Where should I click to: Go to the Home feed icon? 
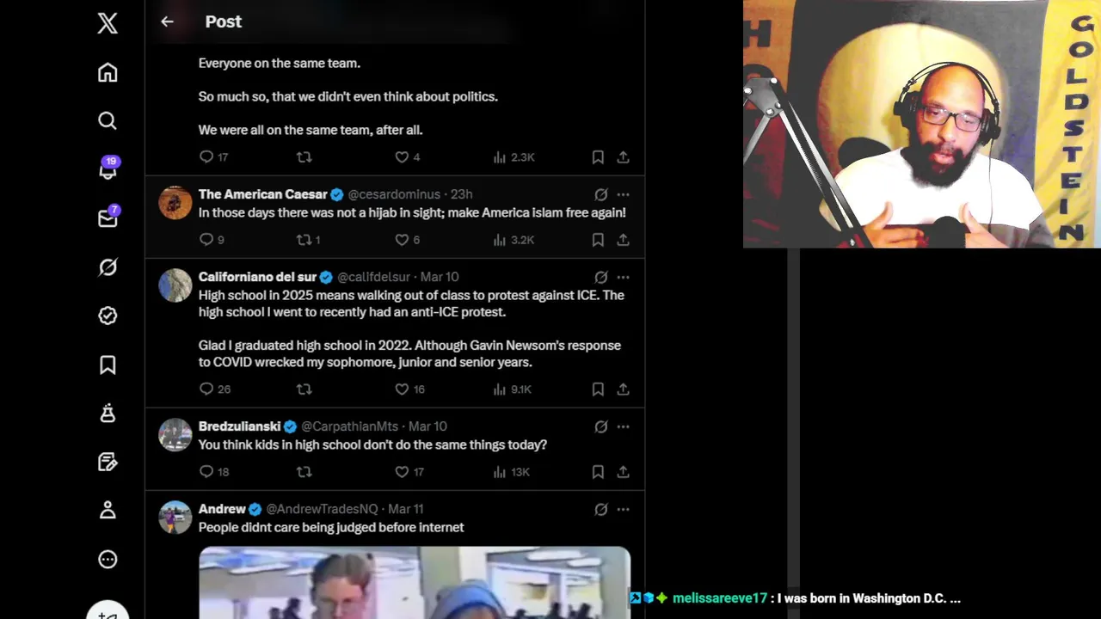(x=108, y=72)
